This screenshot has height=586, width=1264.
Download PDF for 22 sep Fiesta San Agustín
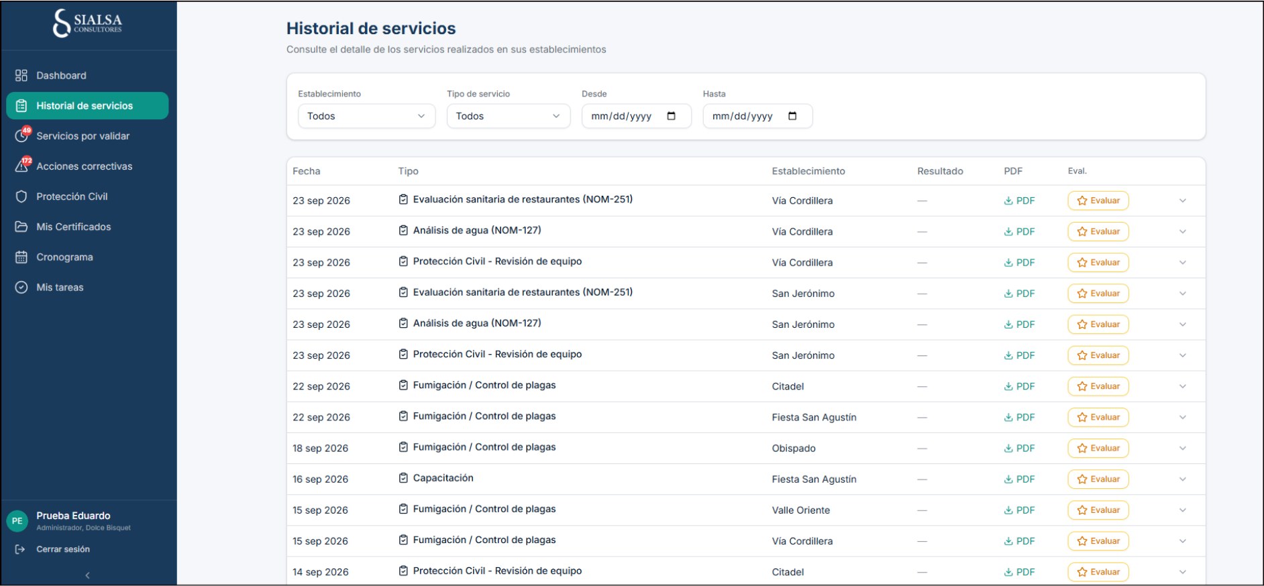click(1019, 417)
